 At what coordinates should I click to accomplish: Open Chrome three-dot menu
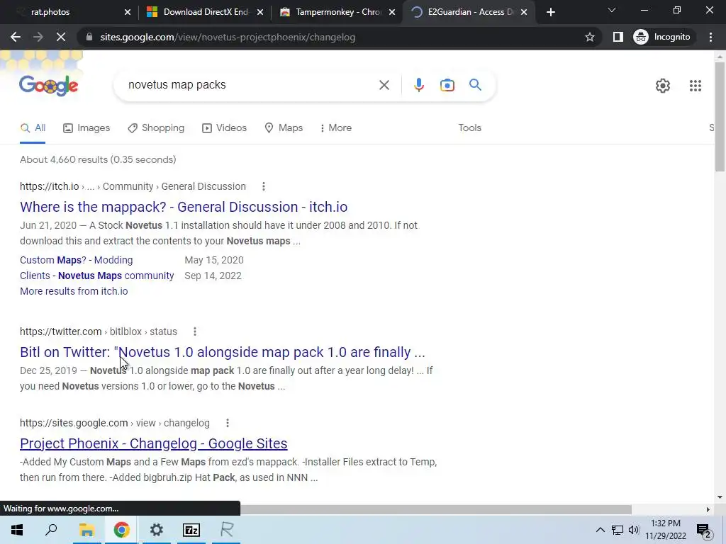tap(710, 37)
